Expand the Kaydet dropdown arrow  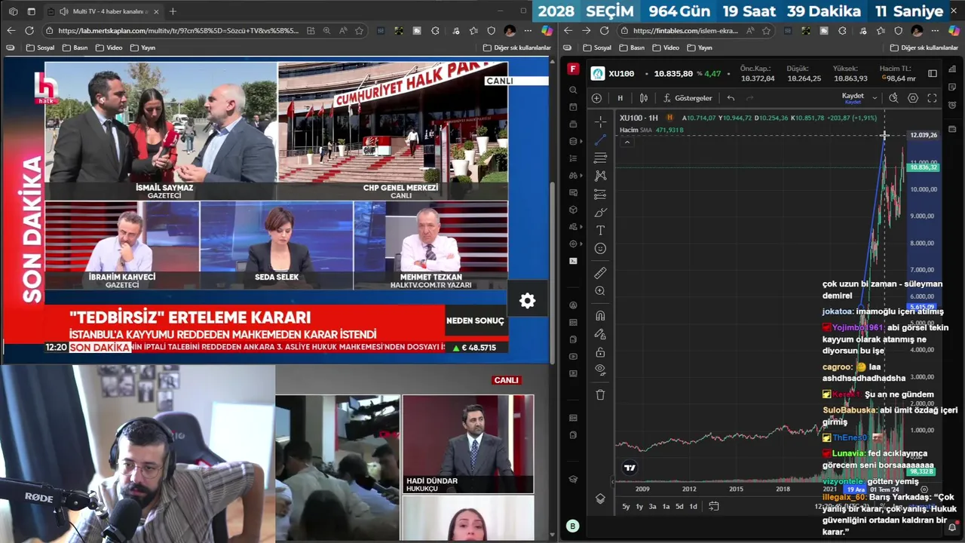[x=875, y=98]
